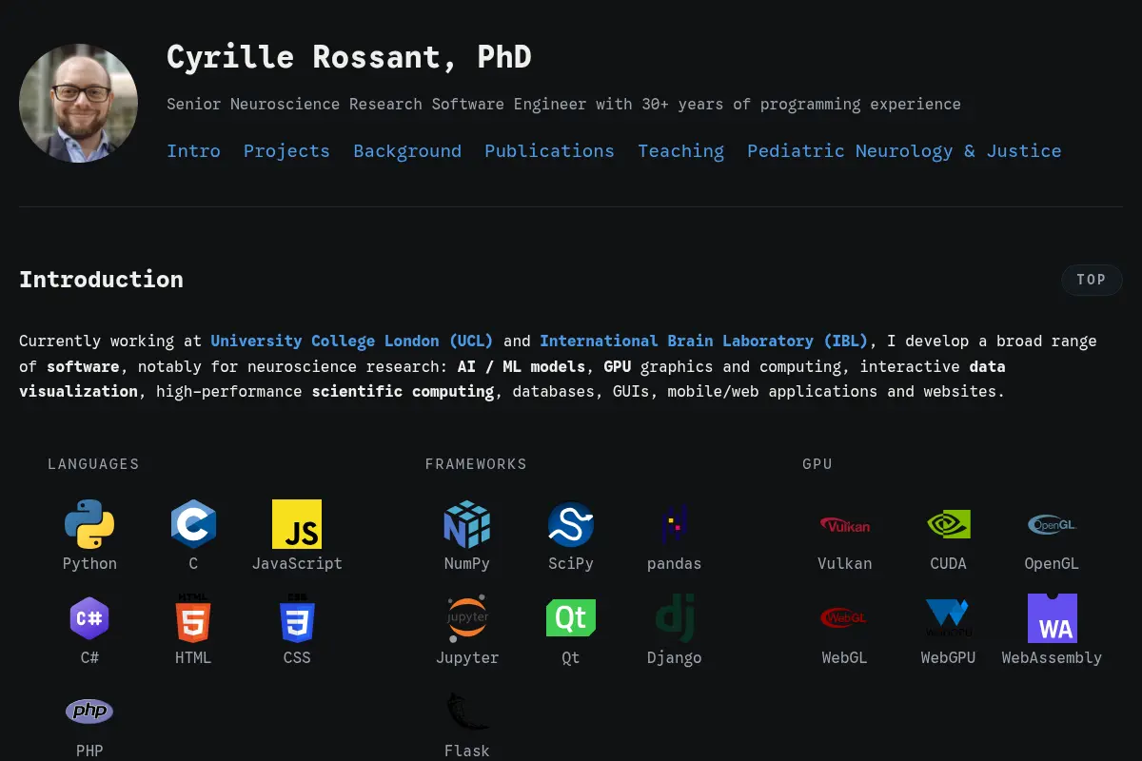Go to the Intro section link
This screenshot has width=1142, height=761.
(193, 151)
